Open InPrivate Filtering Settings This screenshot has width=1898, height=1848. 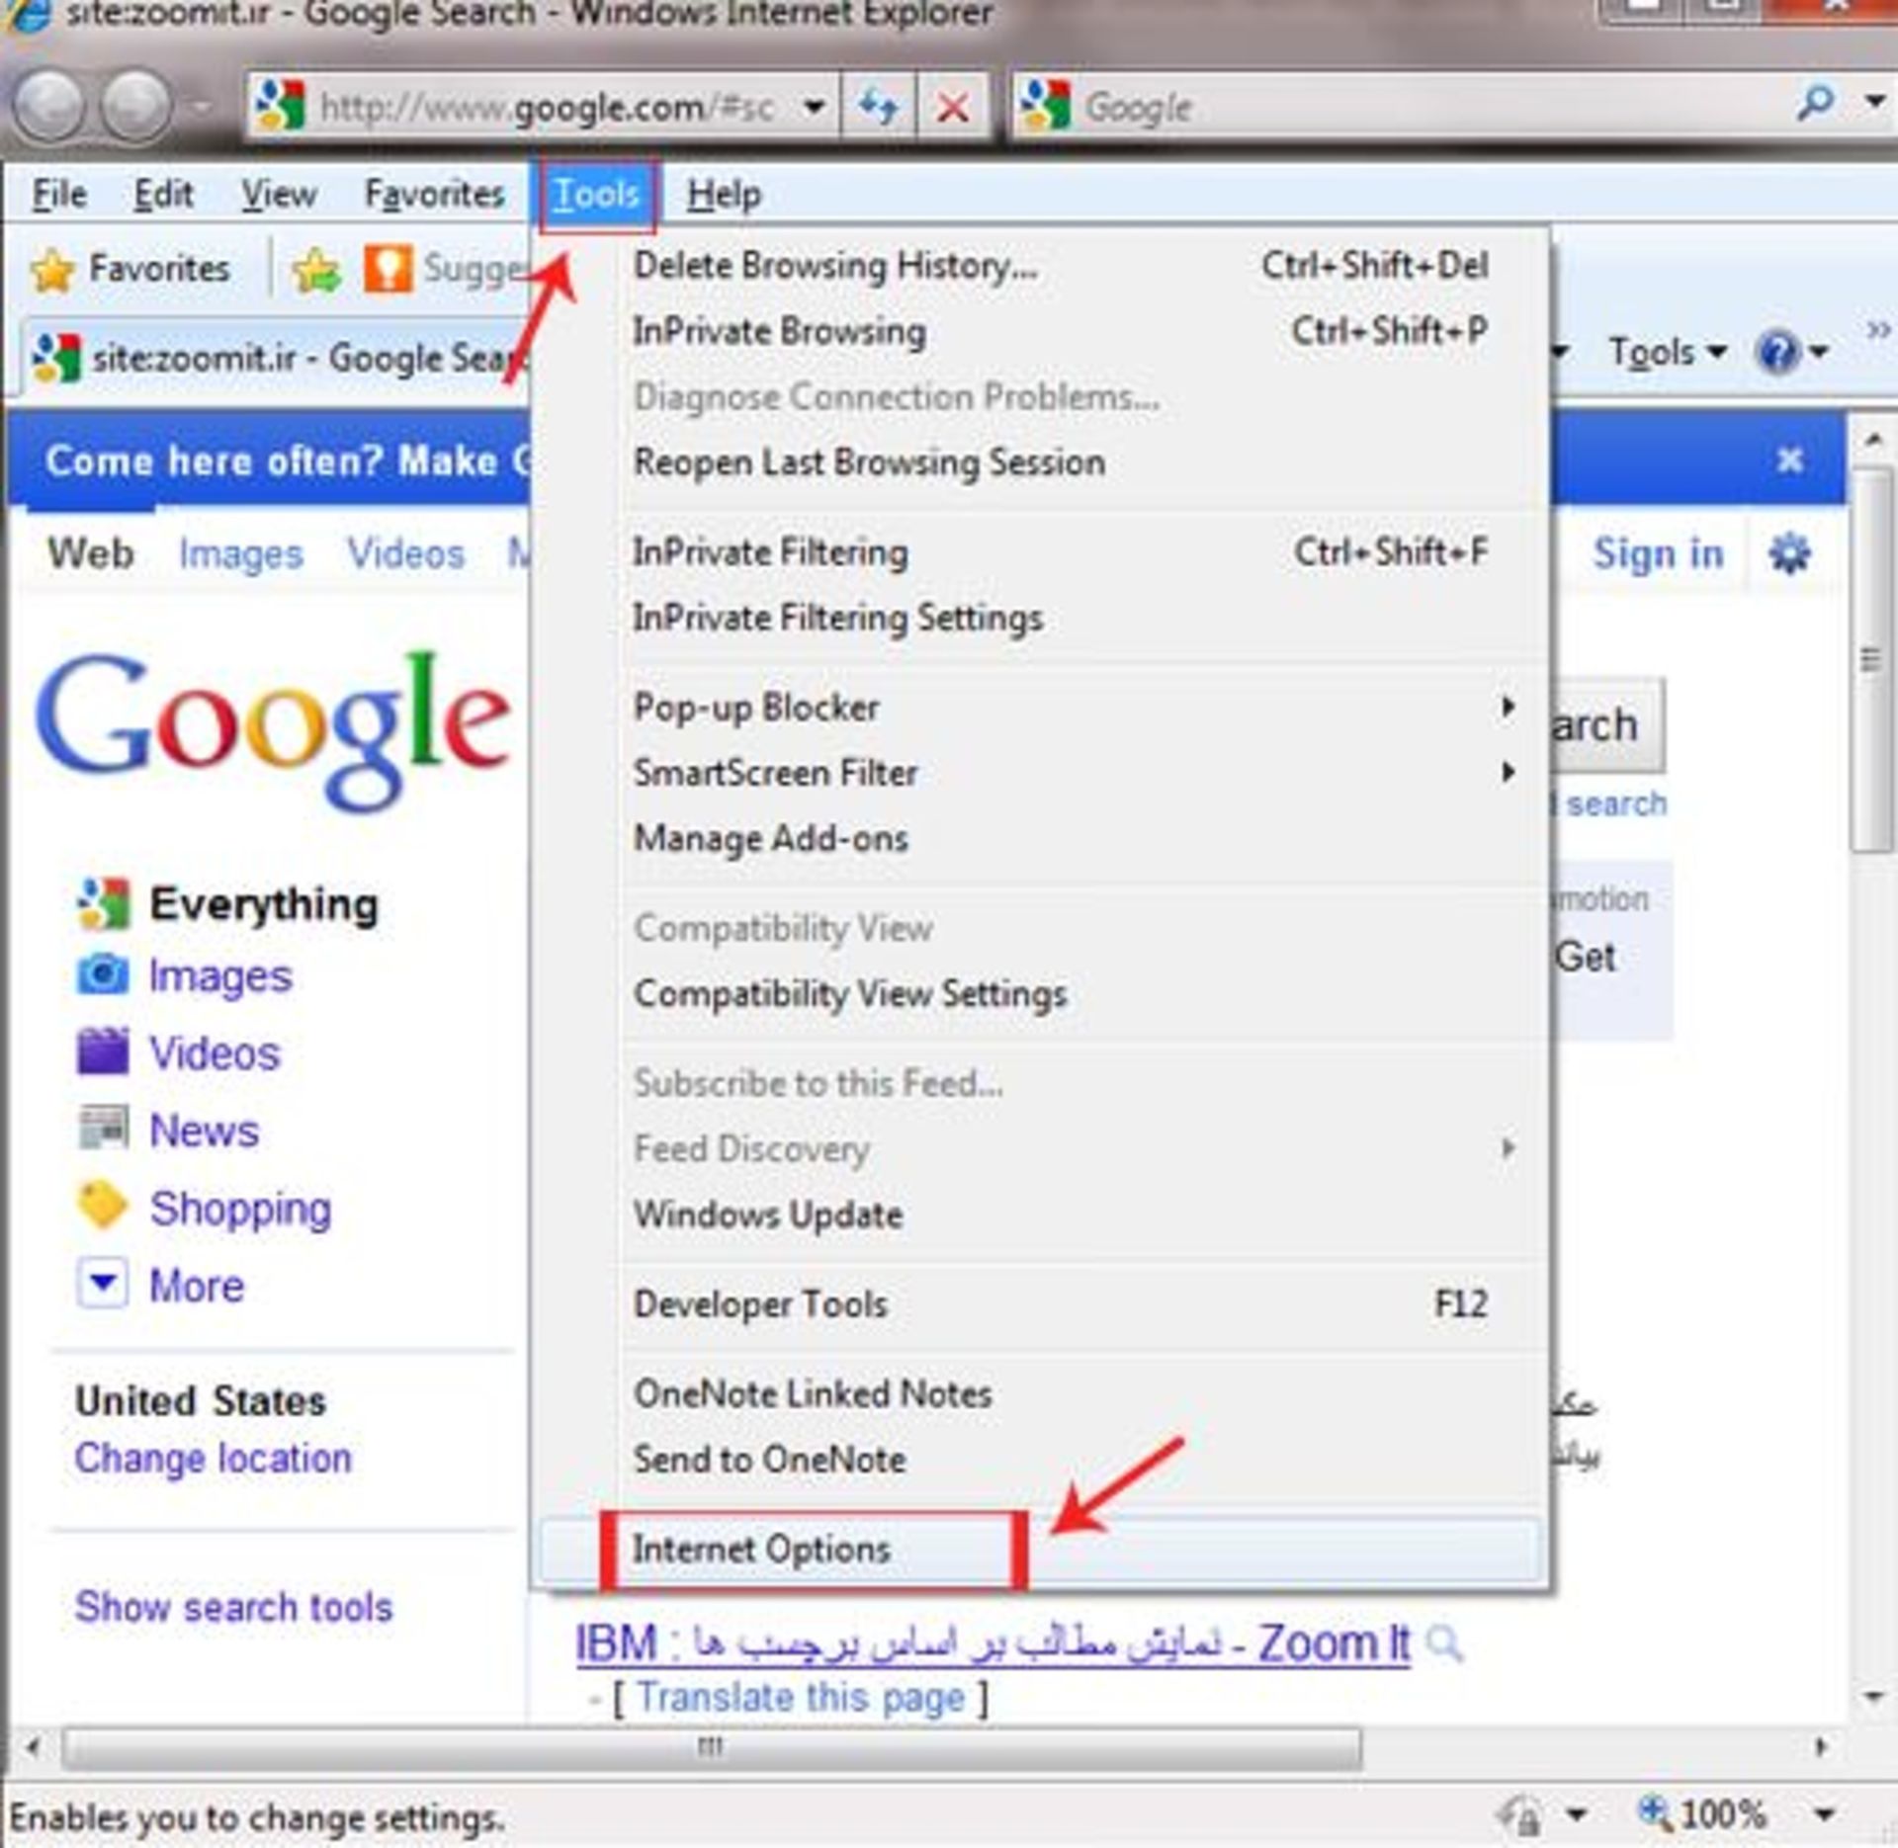click(x=1041, y=617)
